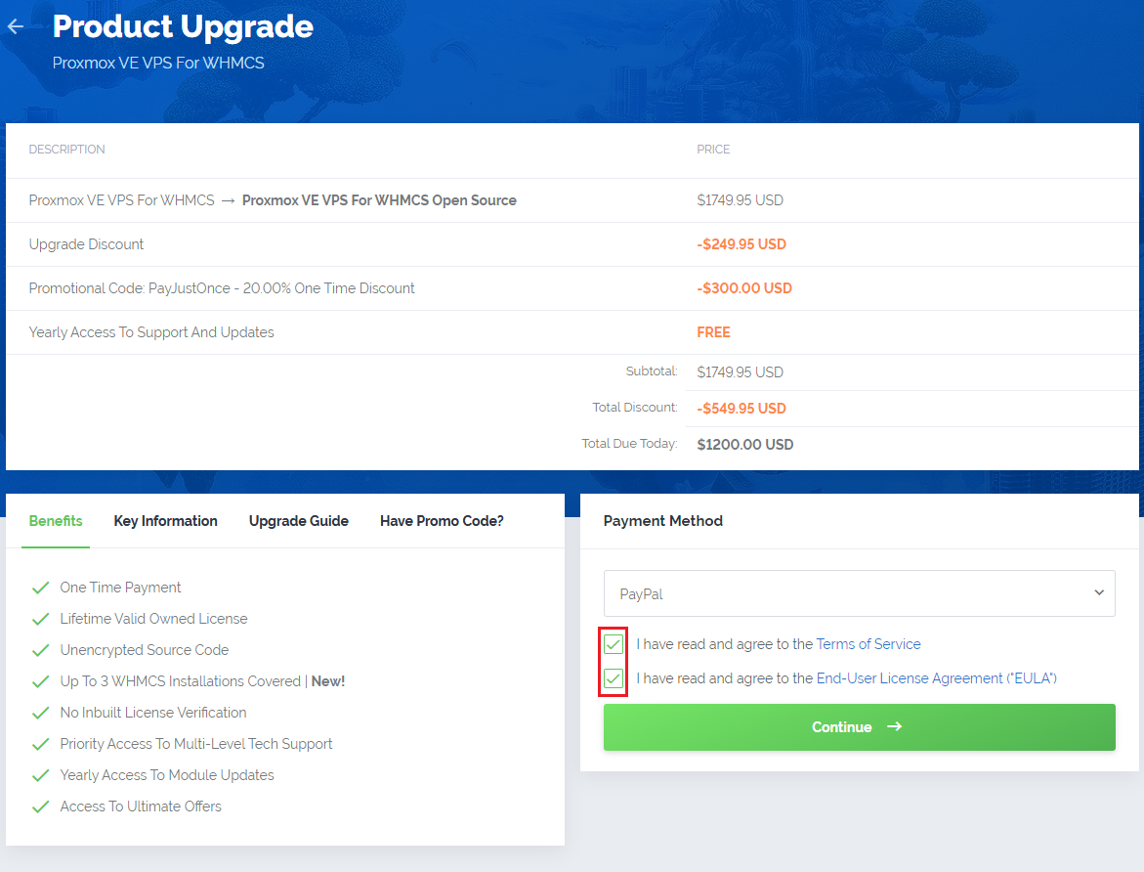Click the checkmark beside Access To Ultimate Offers

41,807
